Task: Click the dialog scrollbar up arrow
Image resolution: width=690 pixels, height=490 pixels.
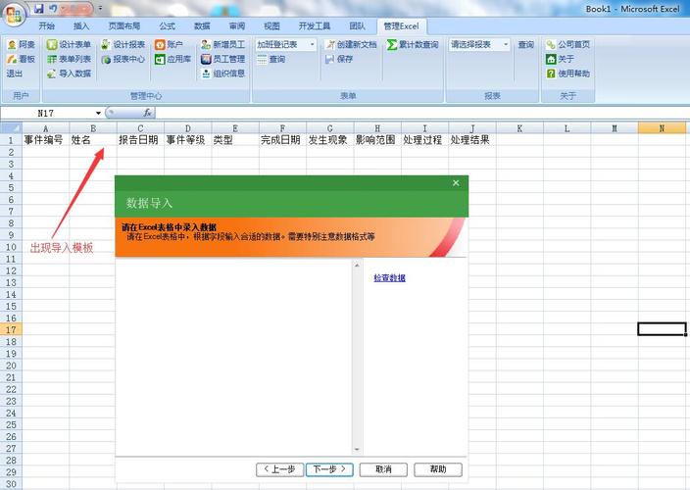Action: [x=357, y=266]
